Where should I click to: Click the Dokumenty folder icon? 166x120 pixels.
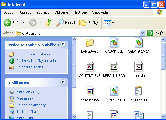pyautogui.click(x=12, y=99)
